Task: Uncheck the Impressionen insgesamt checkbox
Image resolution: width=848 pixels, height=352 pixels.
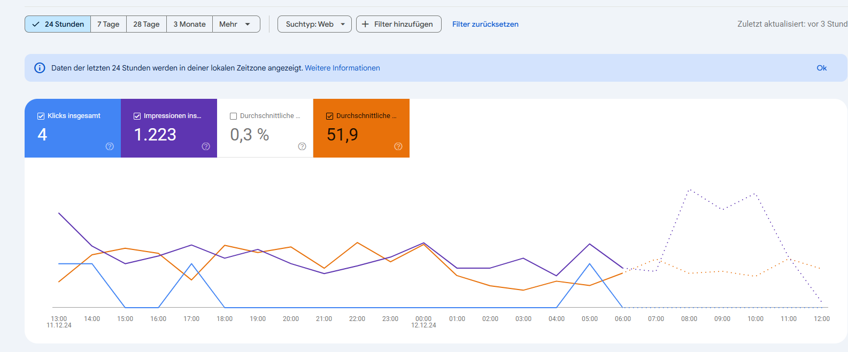Action: tap(137, 116)
